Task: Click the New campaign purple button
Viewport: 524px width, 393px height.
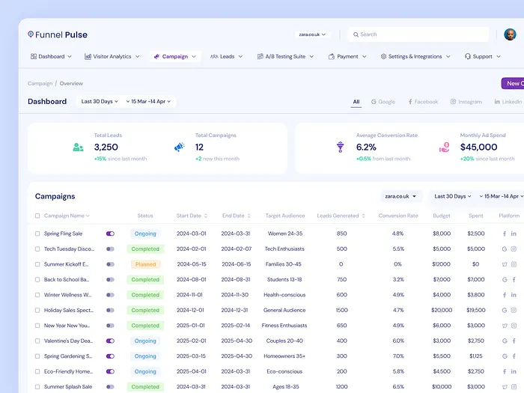Action: [x=513, y=84]
